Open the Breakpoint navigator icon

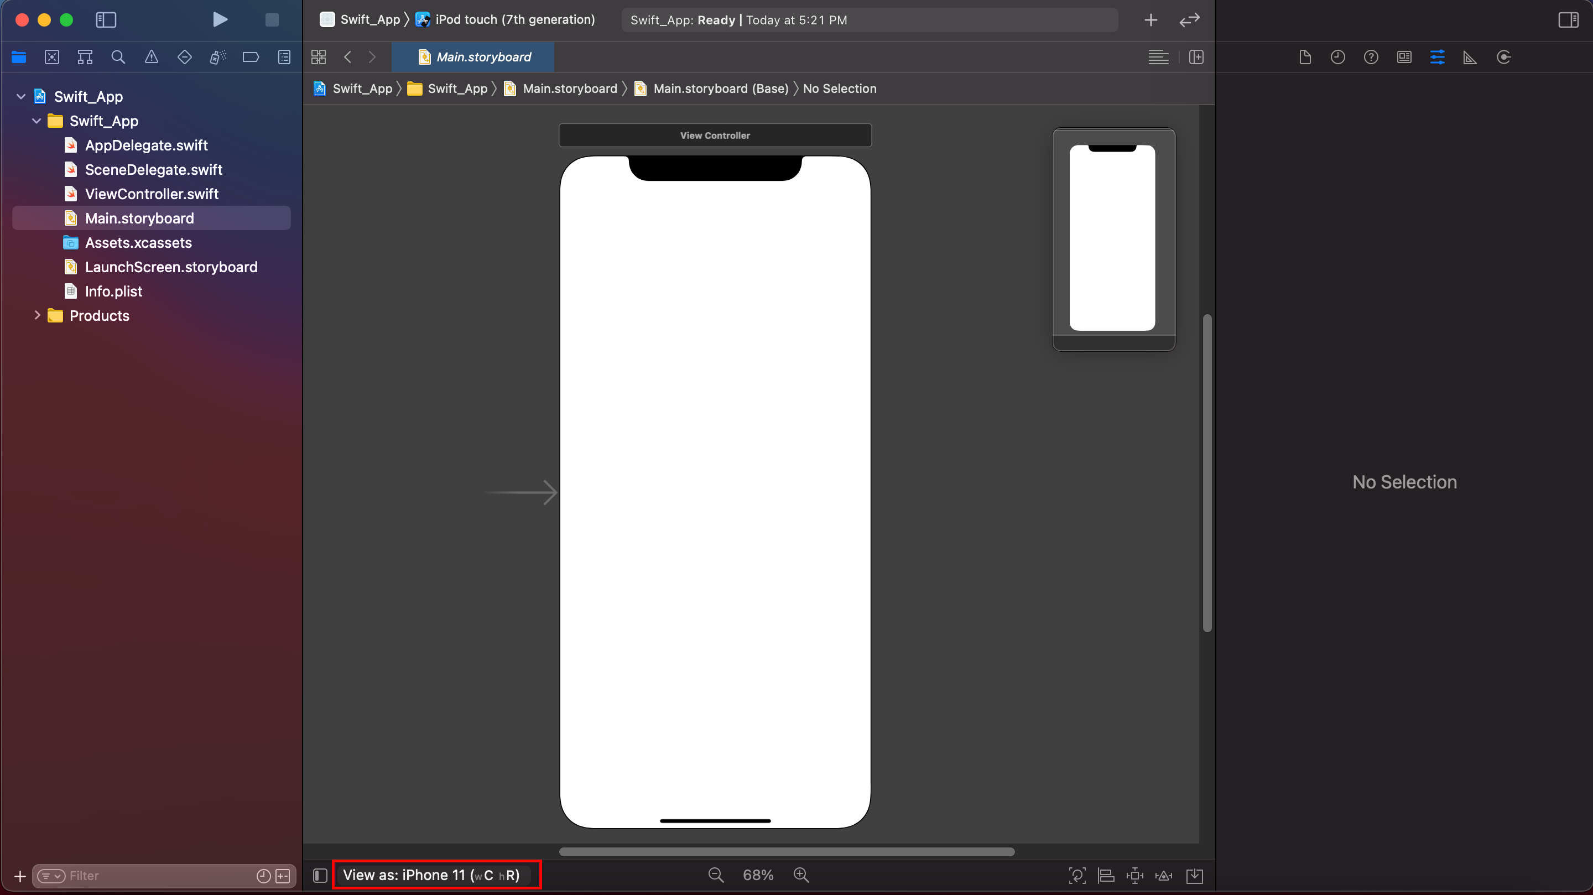coord(251,58)
